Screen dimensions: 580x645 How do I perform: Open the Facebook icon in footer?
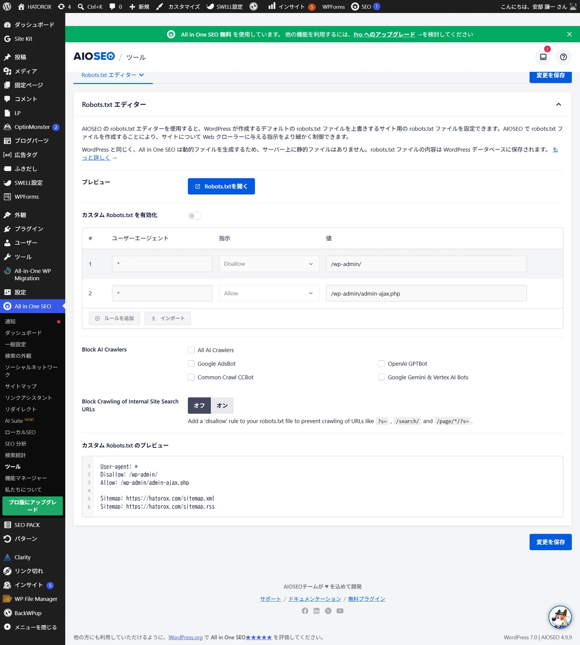(305, 611)
